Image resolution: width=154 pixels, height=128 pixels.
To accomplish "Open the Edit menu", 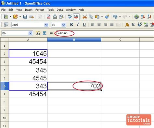I will (x=11, y=10).
